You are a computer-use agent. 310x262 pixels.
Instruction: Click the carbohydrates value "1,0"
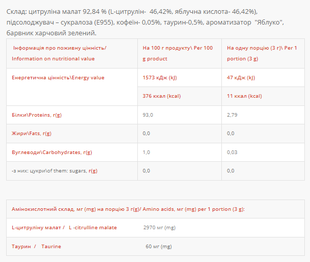tap(147, 152)
